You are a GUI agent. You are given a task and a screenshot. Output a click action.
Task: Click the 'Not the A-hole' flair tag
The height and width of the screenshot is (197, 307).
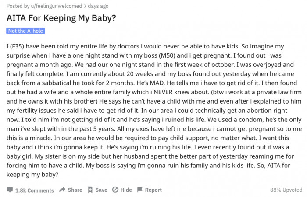click(x=25, y=31)
